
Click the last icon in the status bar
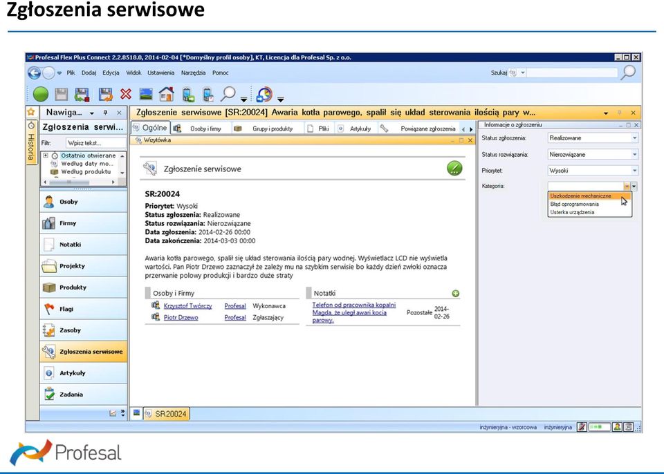[629, 427]
